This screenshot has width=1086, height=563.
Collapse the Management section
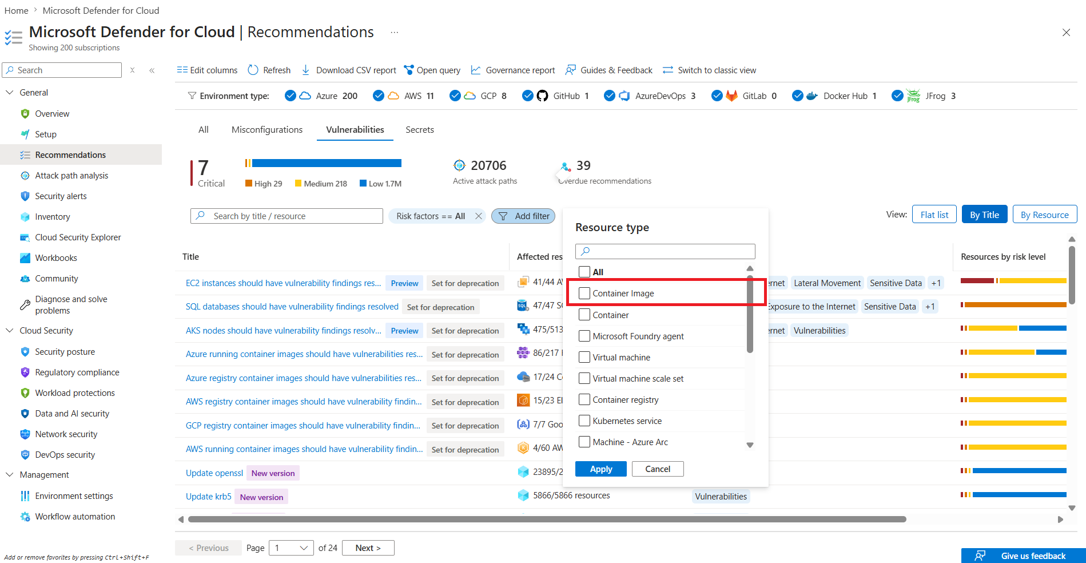(x=9, y=474)
